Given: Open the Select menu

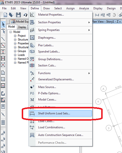Looking at the screenshot, I should coord(58,8).
